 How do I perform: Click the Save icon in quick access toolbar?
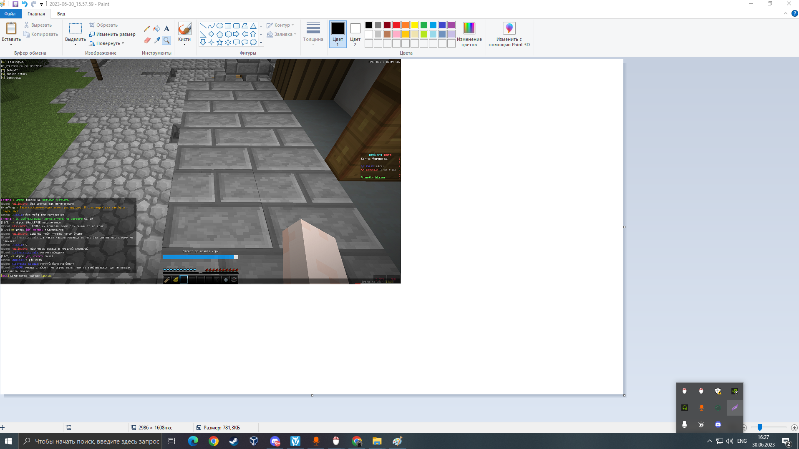coord(15,4)
